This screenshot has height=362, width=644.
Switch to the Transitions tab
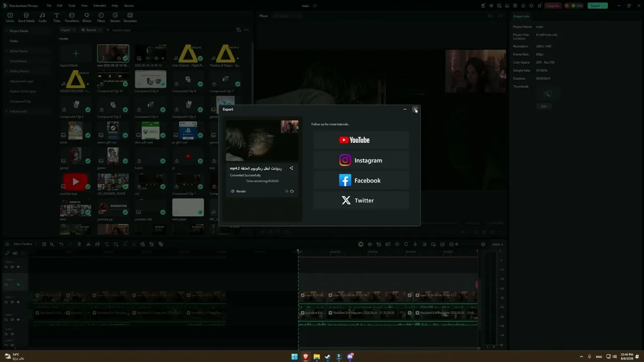click(x=72, y=18)
